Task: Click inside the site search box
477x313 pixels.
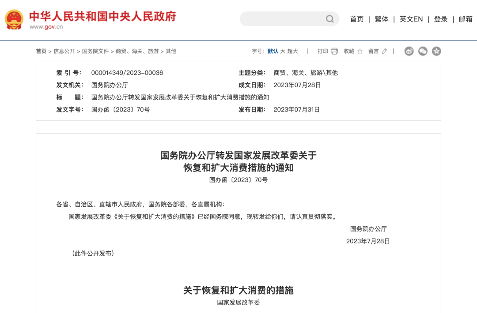Action: (283, 19)
